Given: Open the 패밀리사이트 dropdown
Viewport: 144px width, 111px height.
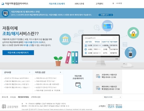Looking at the screenshot, I should [x=112, y=97].
